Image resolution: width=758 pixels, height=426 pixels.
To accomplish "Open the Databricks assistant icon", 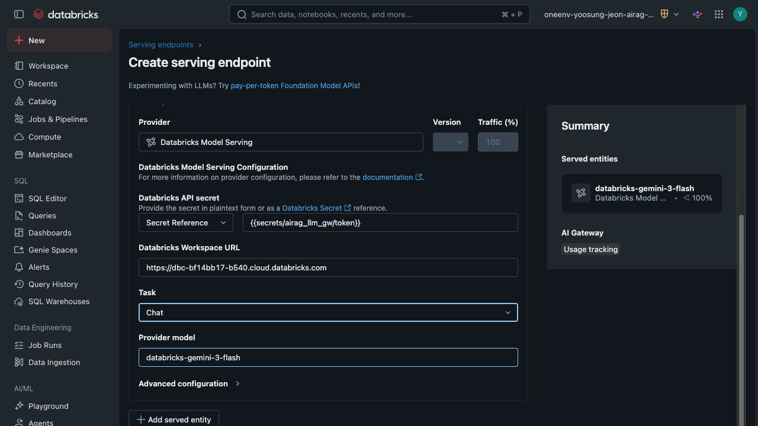I will point(698,14).
